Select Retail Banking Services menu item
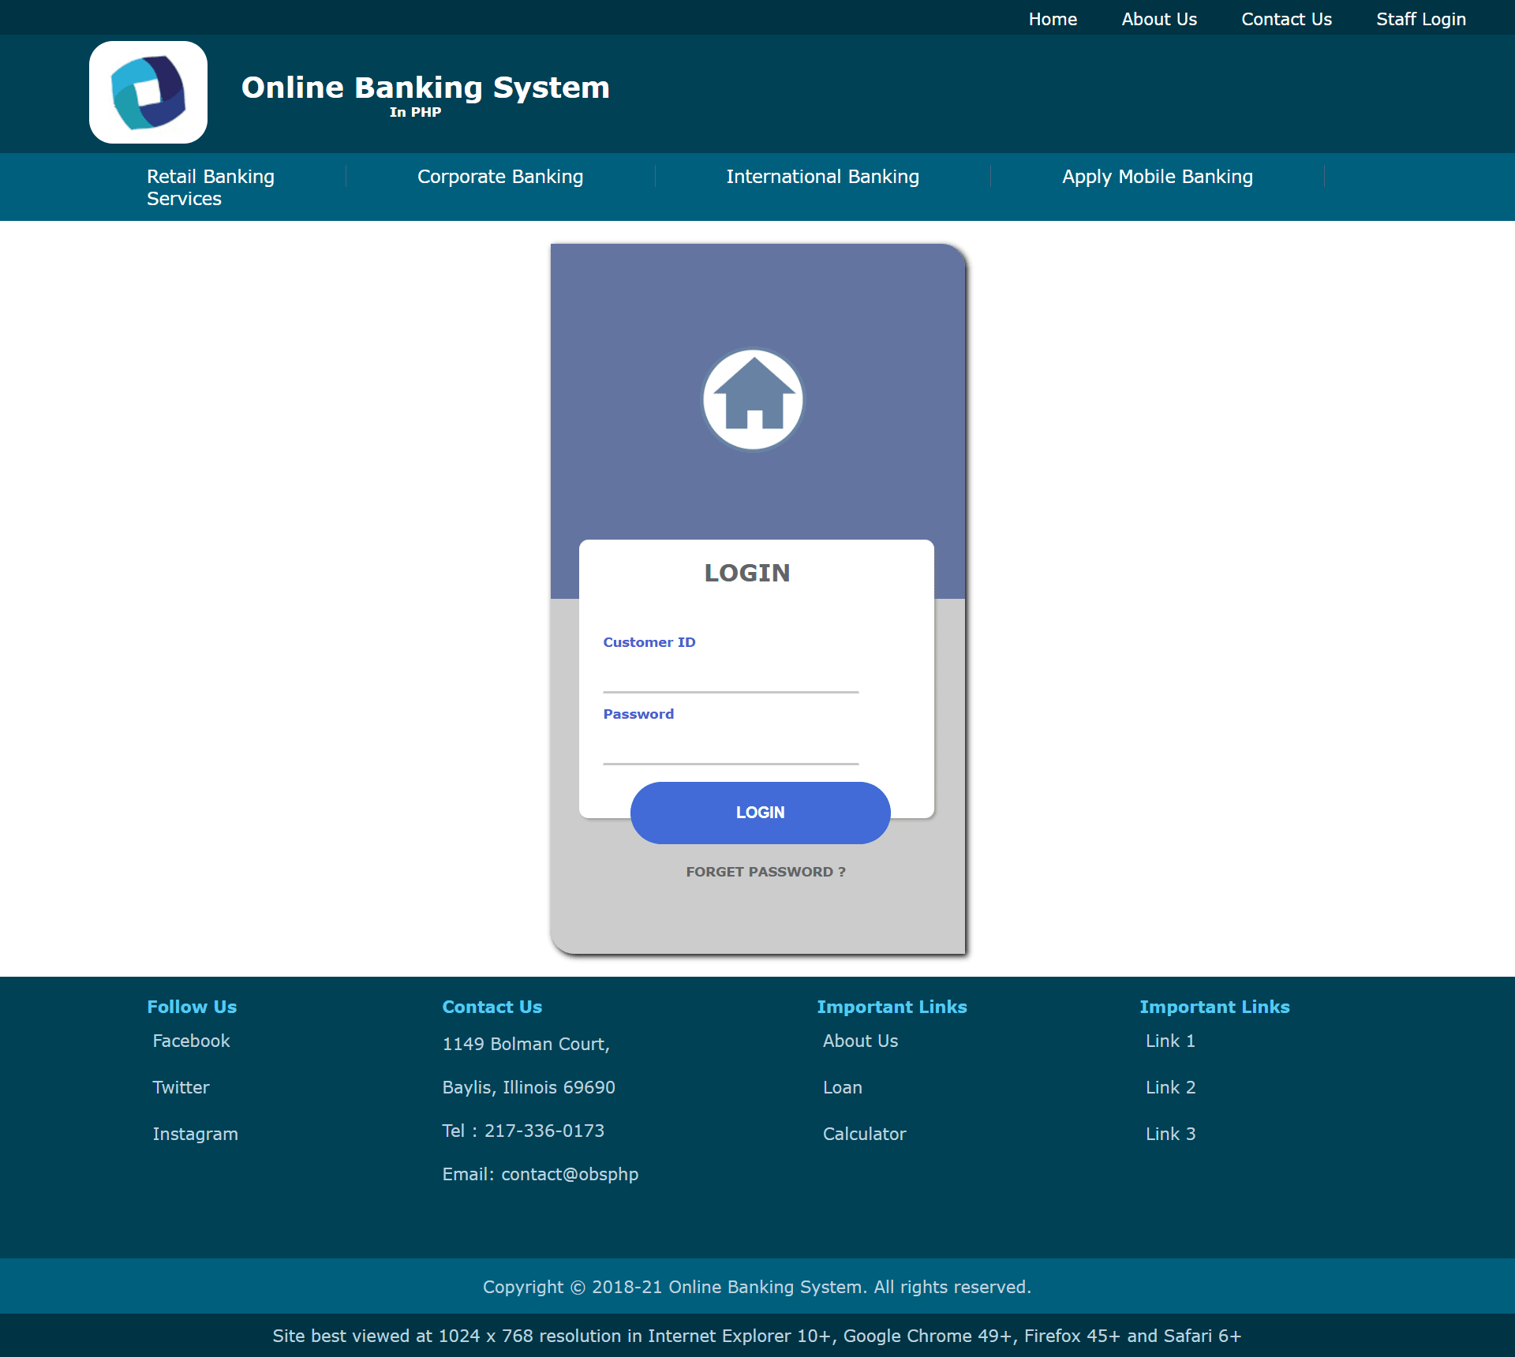The width and height of the screenshot is (1515, 1357). [x=211, y=187]
